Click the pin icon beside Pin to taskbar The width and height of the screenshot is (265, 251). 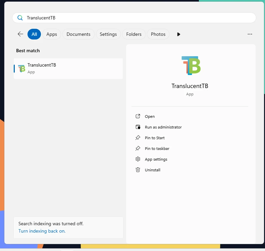[138, 148]
